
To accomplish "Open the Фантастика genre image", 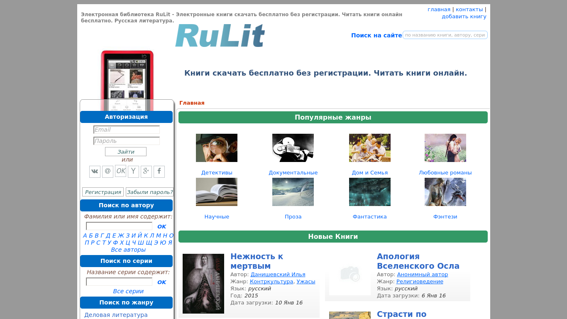I will click(x=370, y=192).
